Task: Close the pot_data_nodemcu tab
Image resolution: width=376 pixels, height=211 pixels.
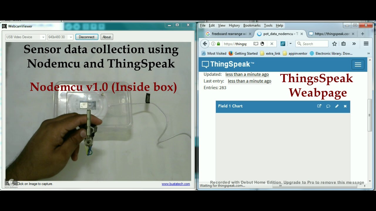Action: (301, 34)
